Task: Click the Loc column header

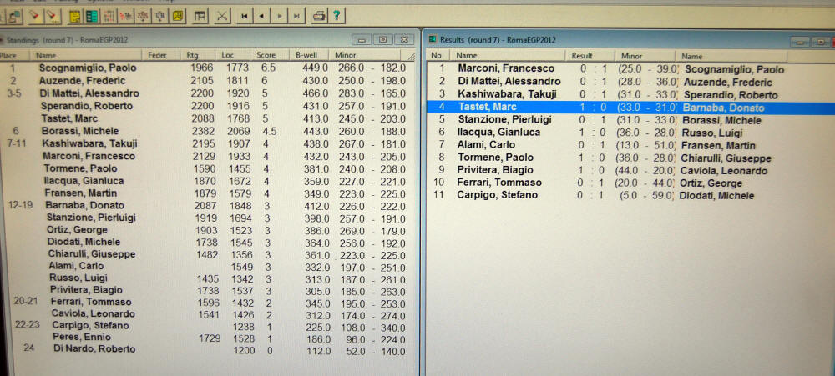Action: click(x=232, y=55)
